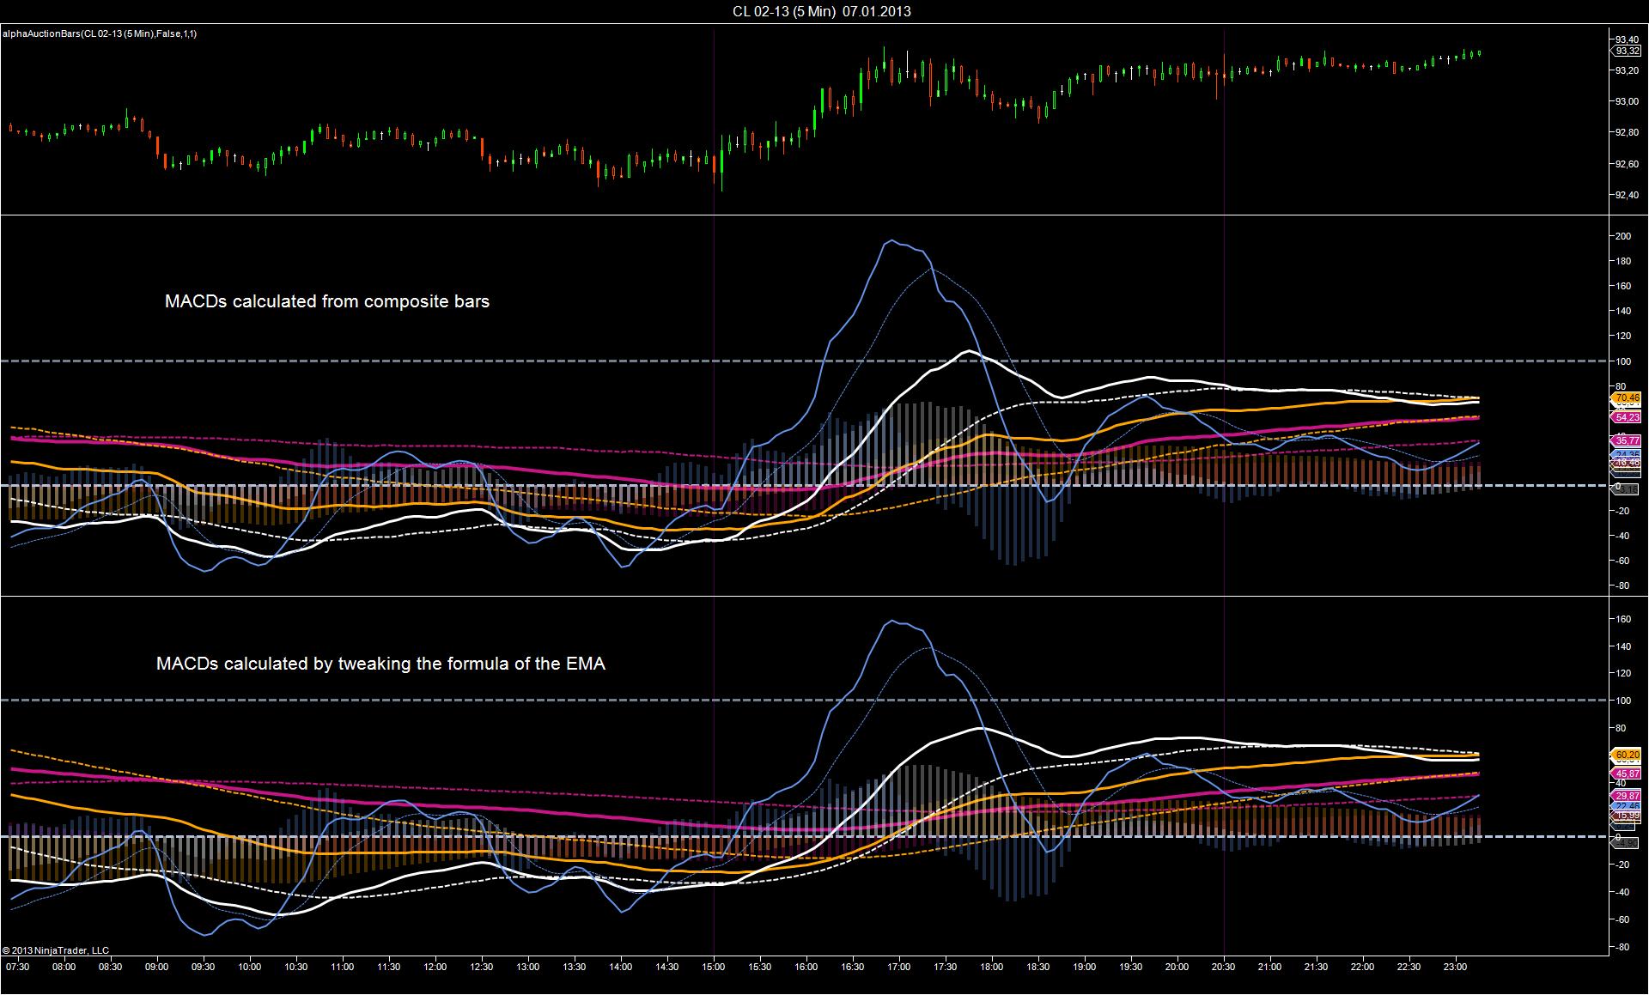Screen dimensions: 1649x995
Task: Click the magenta 54,23 value marker
Action: 1627,417
